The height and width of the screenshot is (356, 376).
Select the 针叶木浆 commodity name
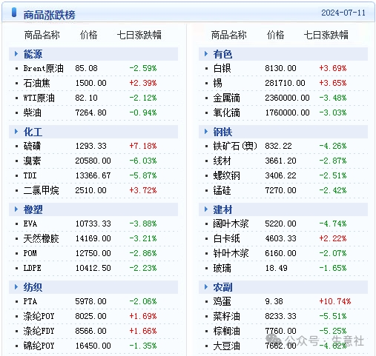[x=231, y=253]
